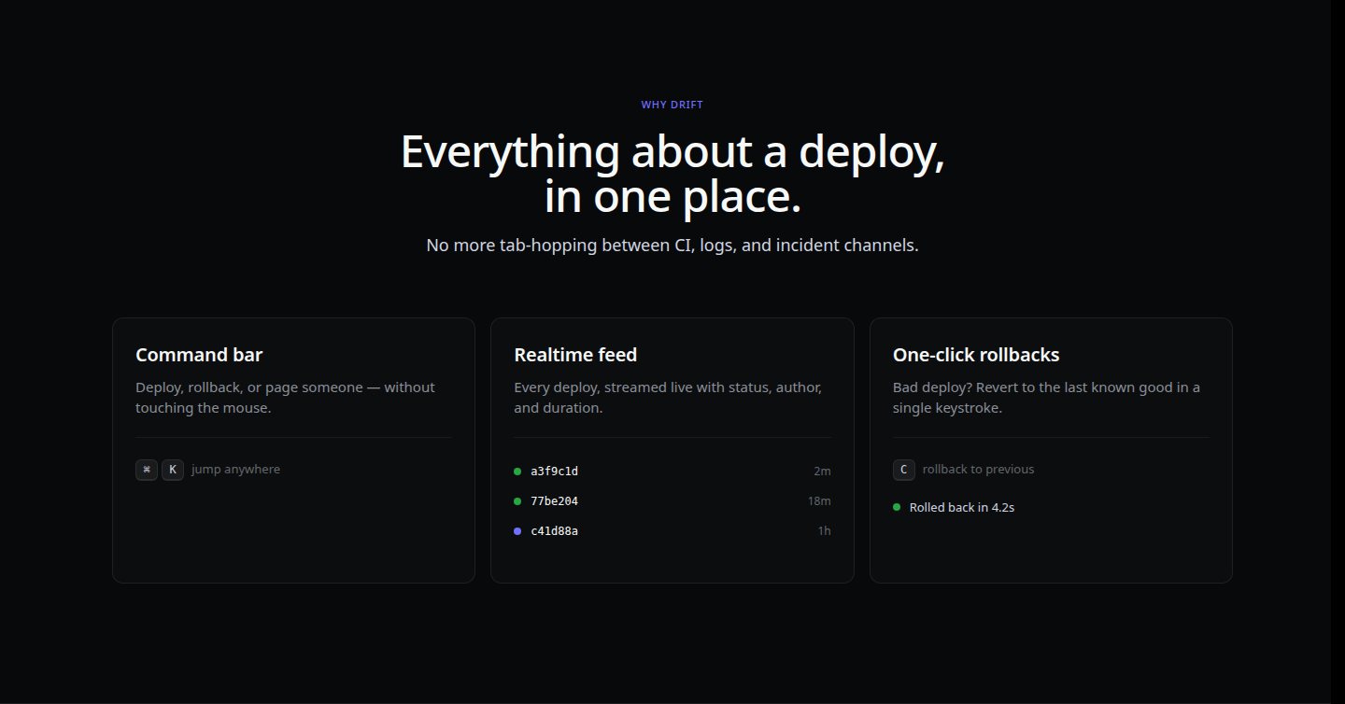Click the 'Every deploy, streamed live' description
Screen dimensions: 1345x704
pyautogui.click(x=669, y=398)
